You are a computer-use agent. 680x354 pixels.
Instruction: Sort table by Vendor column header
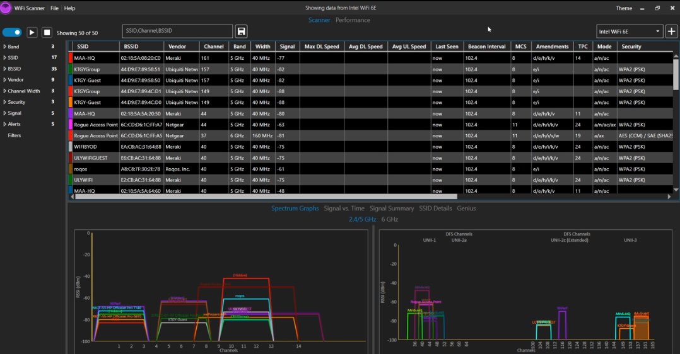[x=181, y=47]
